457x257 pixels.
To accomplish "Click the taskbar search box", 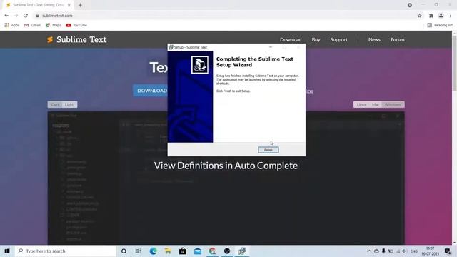I will 65,251.
